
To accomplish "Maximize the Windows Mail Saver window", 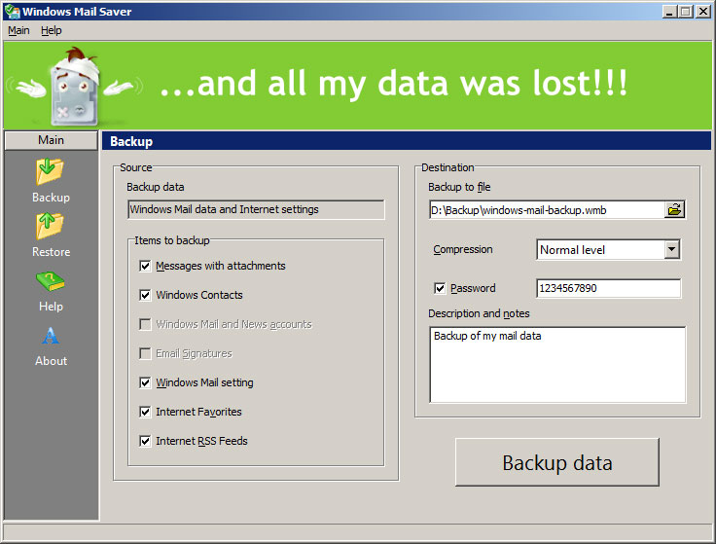I will pyautogui.click(x=686, y=12).
